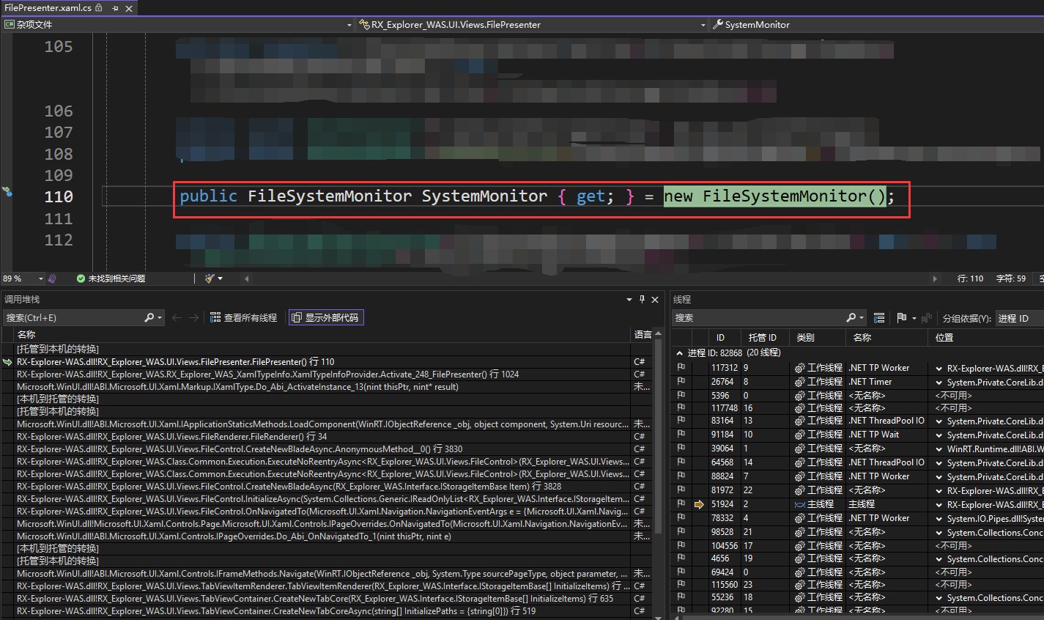Screen dimensions: 1044x620
Task: Click the 托管 ID column header
Action: (762, 337)
